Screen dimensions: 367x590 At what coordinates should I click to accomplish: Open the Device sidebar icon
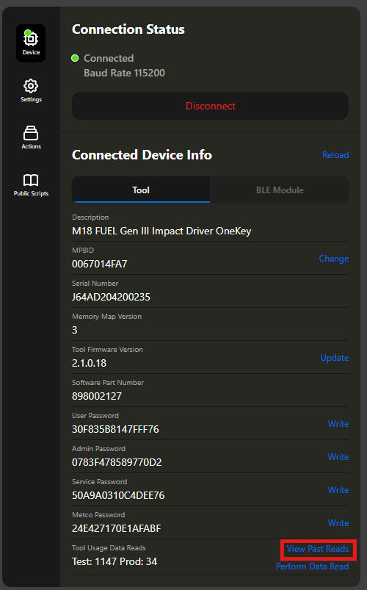pyautogui.click(x=31, y=43)
